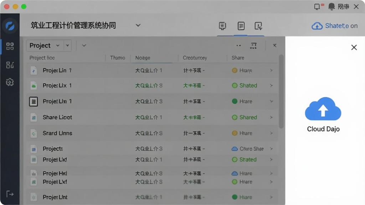Screen dimensions: 365x205
Task: Expand the project title dropdown chevron
Action: pos(138,25)
